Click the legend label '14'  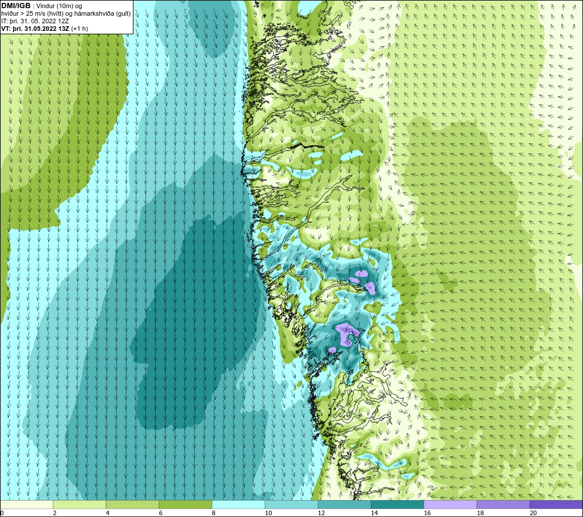(374, 513)
